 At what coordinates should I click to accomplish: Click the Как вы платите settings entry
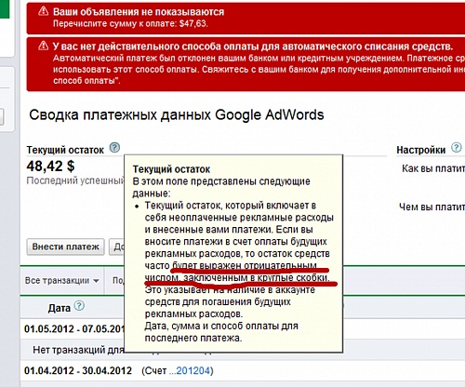click(433, 168)
